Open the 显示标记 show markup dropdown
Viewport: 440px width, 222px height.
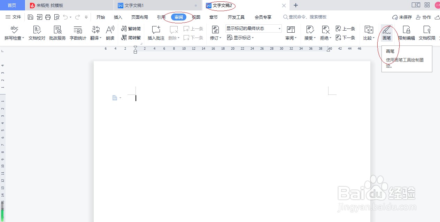[240, 38]
